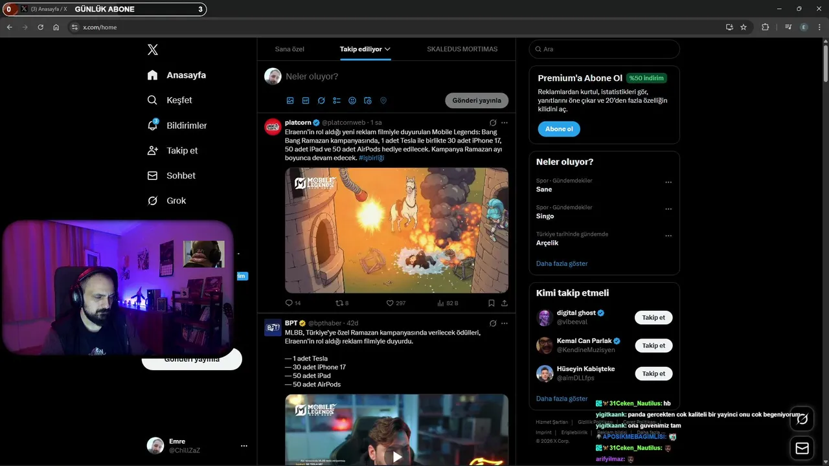Add media image to the post
Image resolution: width=829 pixels, height=466 pixels.
point(290,101)
